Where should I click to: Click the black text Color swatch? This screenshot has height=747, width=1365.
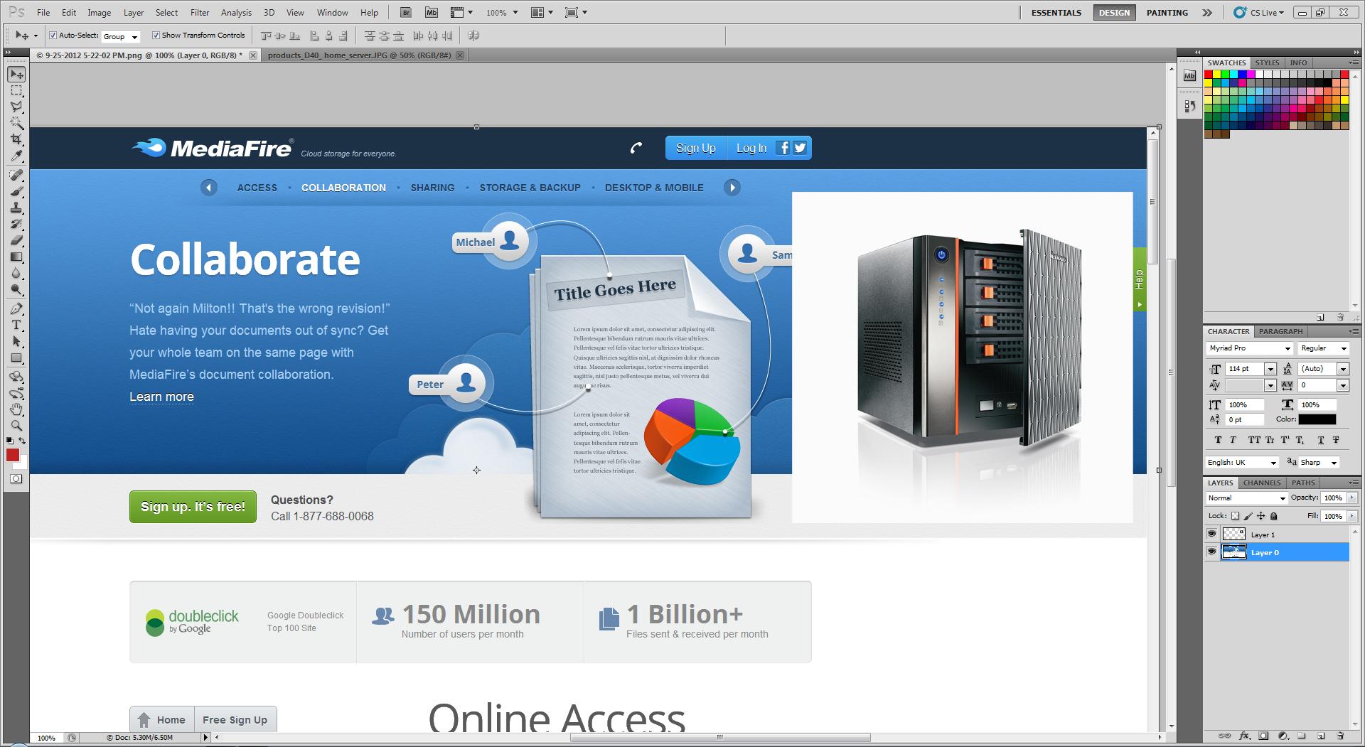1317,419
